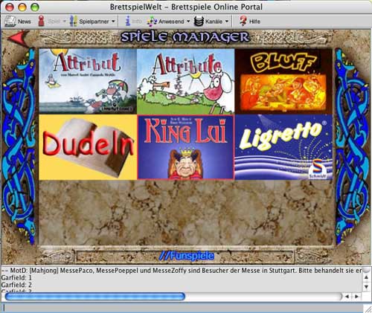Open the News menu label

click(x=25, y=22)
